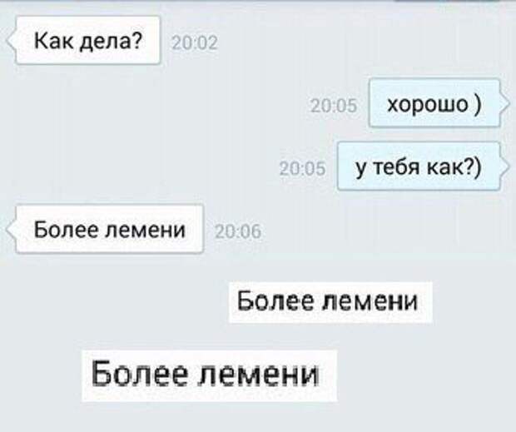Click the word "Как" in first message
Screen dimensions: 516x432
point(54,41)
